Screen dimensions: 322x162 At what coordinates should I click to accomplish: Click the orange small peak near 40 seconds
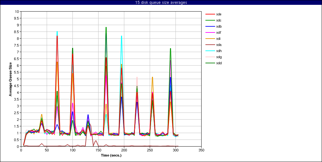pos(42,114)
